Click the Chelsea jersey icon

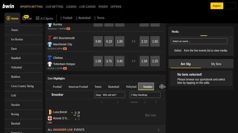50,58
